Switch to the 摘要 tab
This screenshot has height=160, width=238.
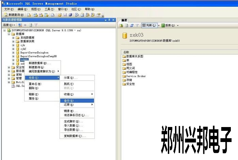pyautogui.click(x=124, y=20)
